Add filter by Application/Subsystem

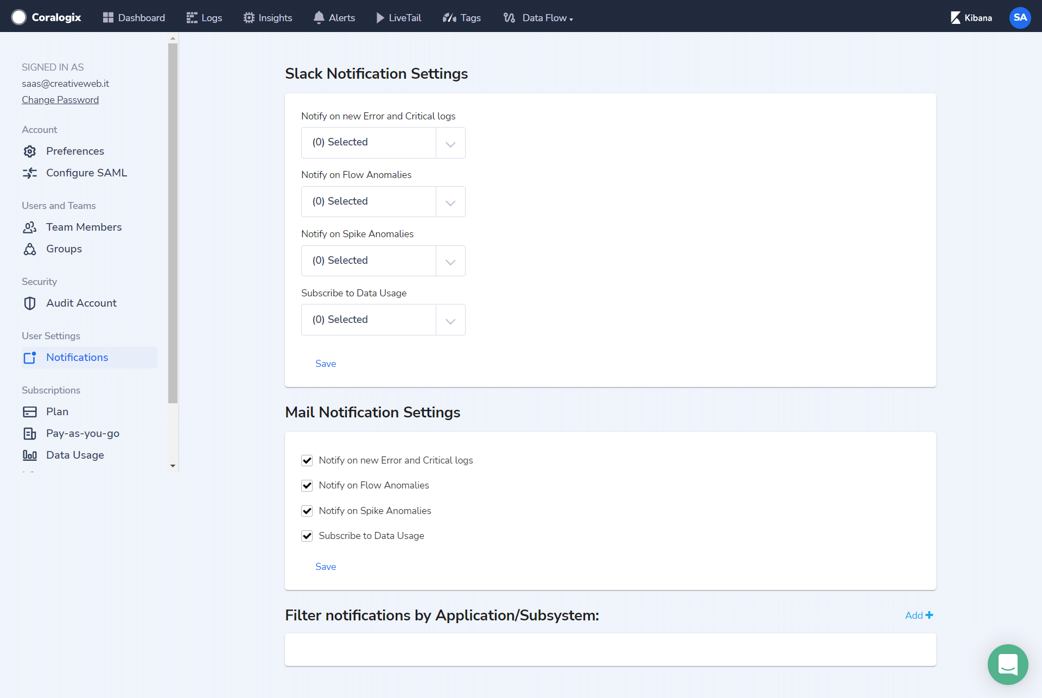(919, 615)
